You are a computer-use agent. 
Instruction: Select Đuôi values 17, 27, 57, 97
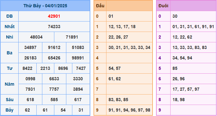pyautogui.click(x=186, y=89)
